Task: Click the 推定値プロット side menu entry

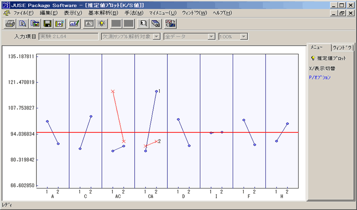Action: (x=332, y=58)
